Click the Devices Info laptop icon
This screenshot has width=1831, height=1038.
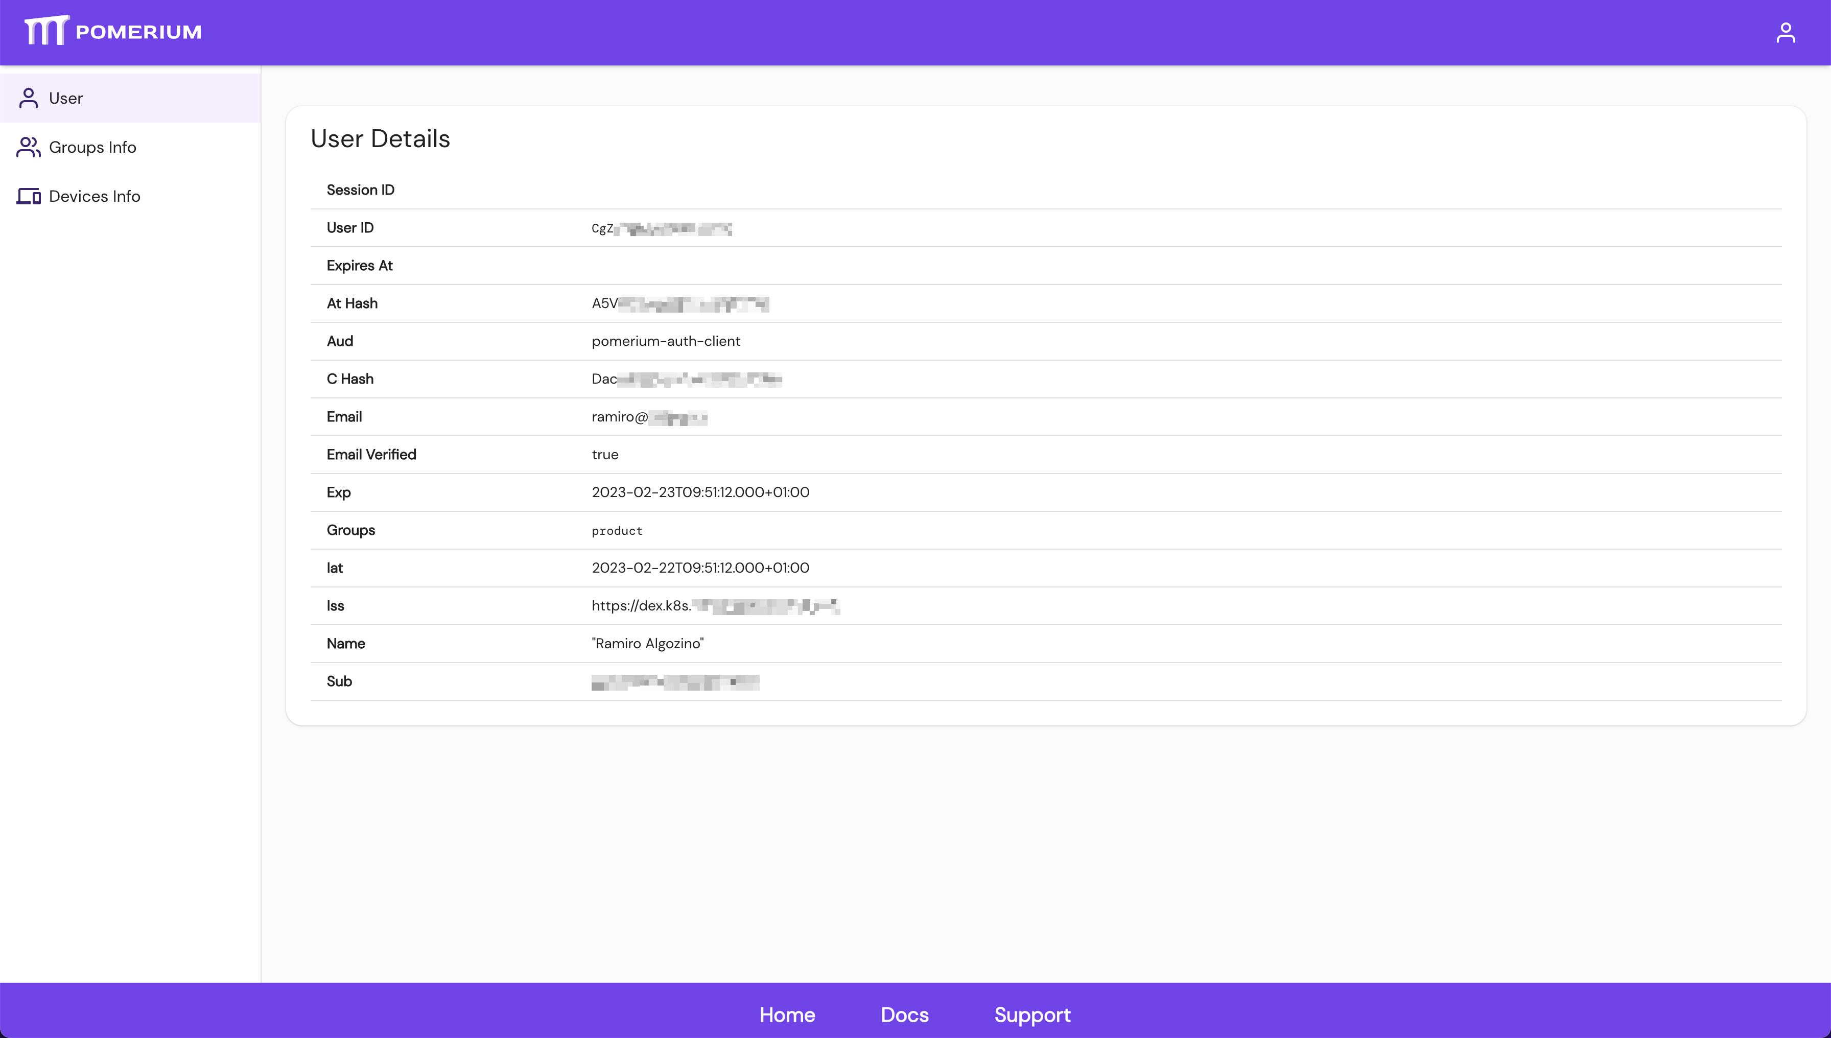pyautogui.click(x=29, y=196)
